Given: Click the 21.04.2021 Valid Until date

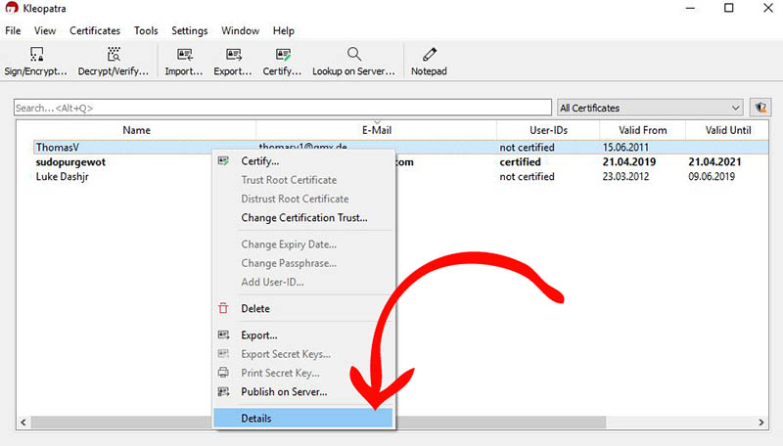Looking at the screenshot, I should [714, 161].
